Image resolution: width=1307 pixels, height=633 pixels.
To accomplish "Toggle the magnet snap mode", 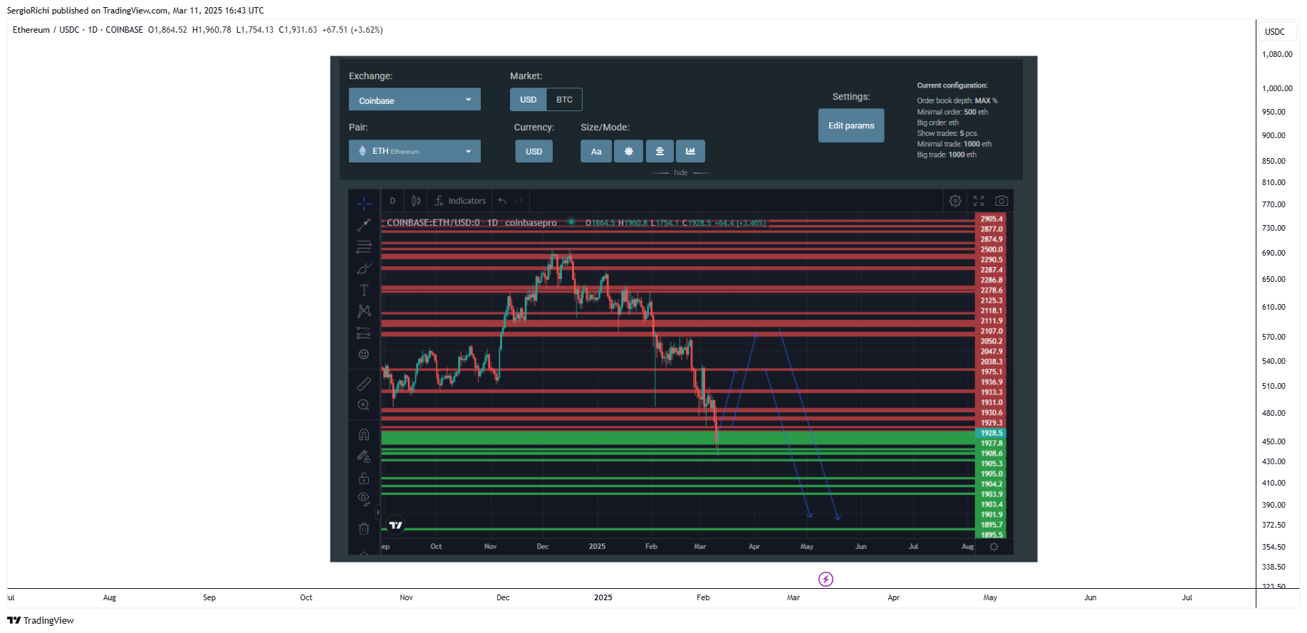I will tap(364, 434).
